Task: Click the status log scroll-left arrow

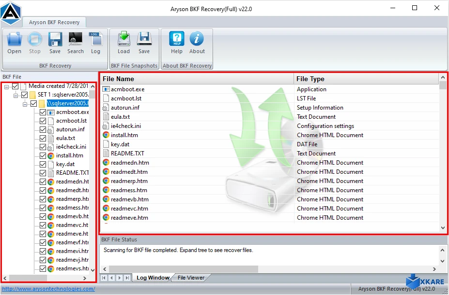Action: 105,269
